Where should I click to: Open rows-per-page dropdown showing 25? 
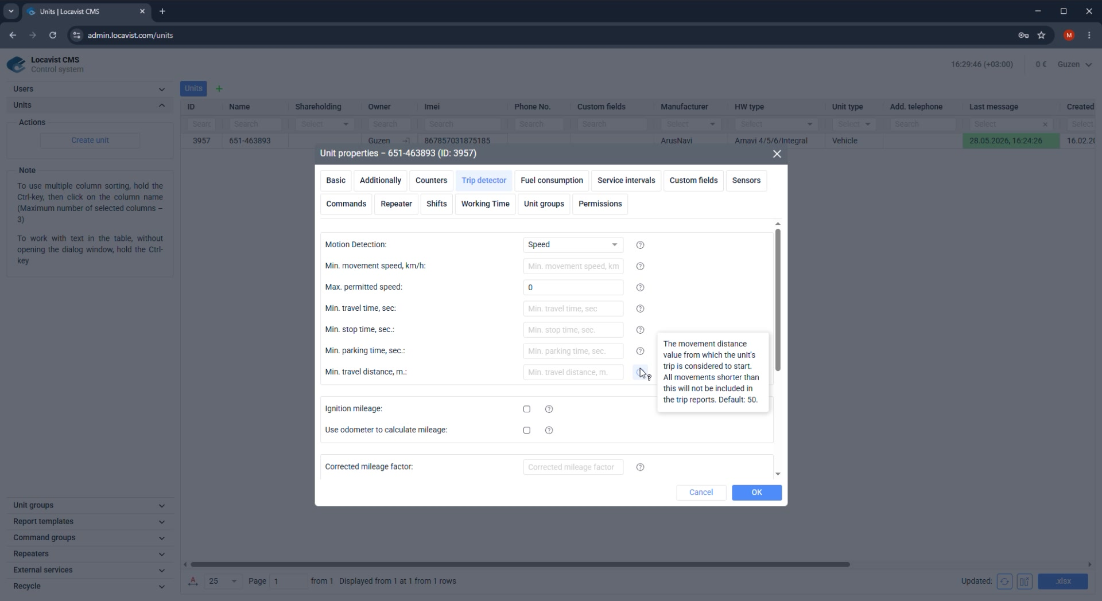pyautogui.click(x=223, y=582)
